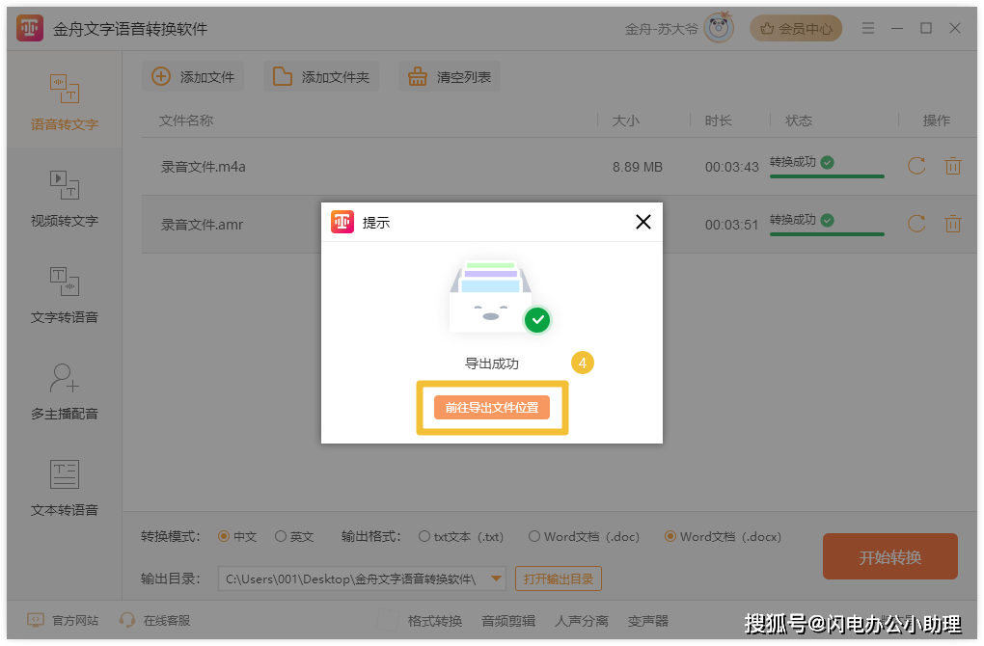Click the 操作 column header
Image resolution: width=984 pixels, height=646 pixels.
tap(937, 121)
